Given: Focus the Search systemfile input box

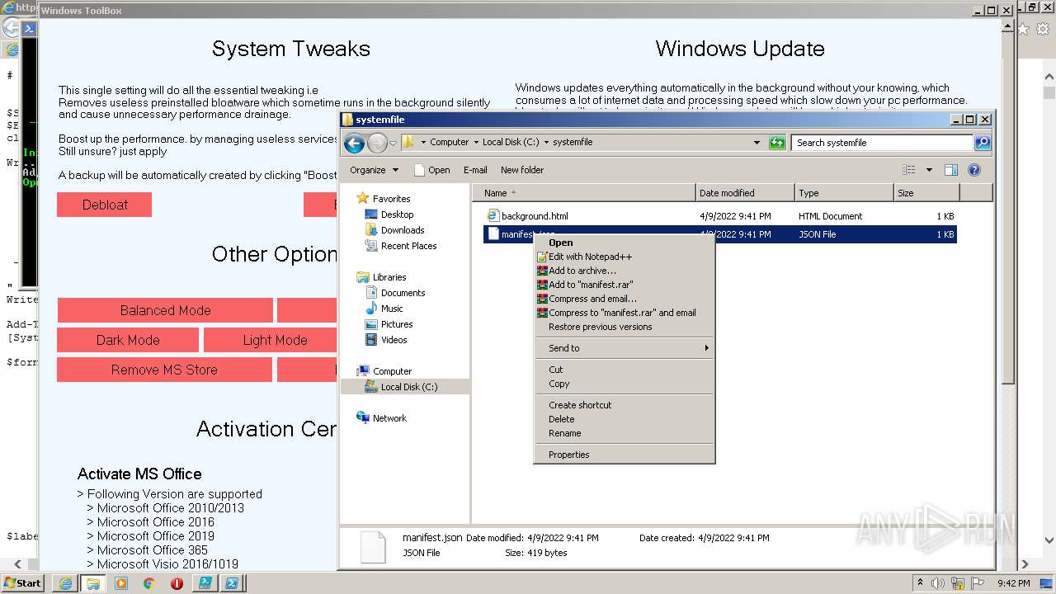Looking at the screenshot, I should point(883,143).
